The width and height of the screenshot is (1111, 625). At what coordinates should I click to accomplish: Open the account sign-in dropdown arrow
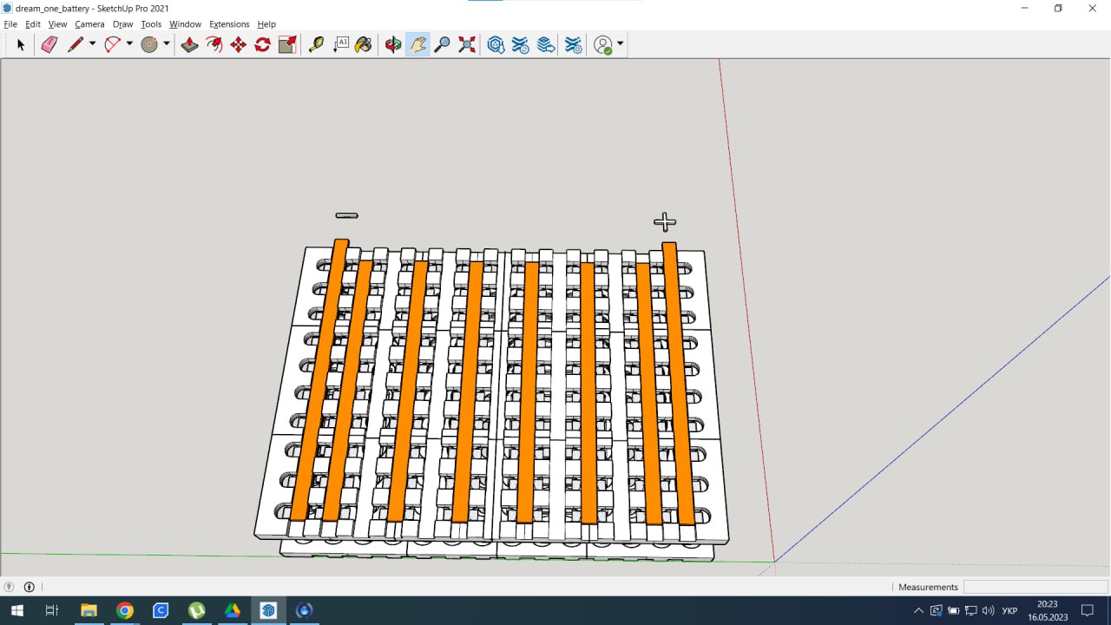[620, 44]
